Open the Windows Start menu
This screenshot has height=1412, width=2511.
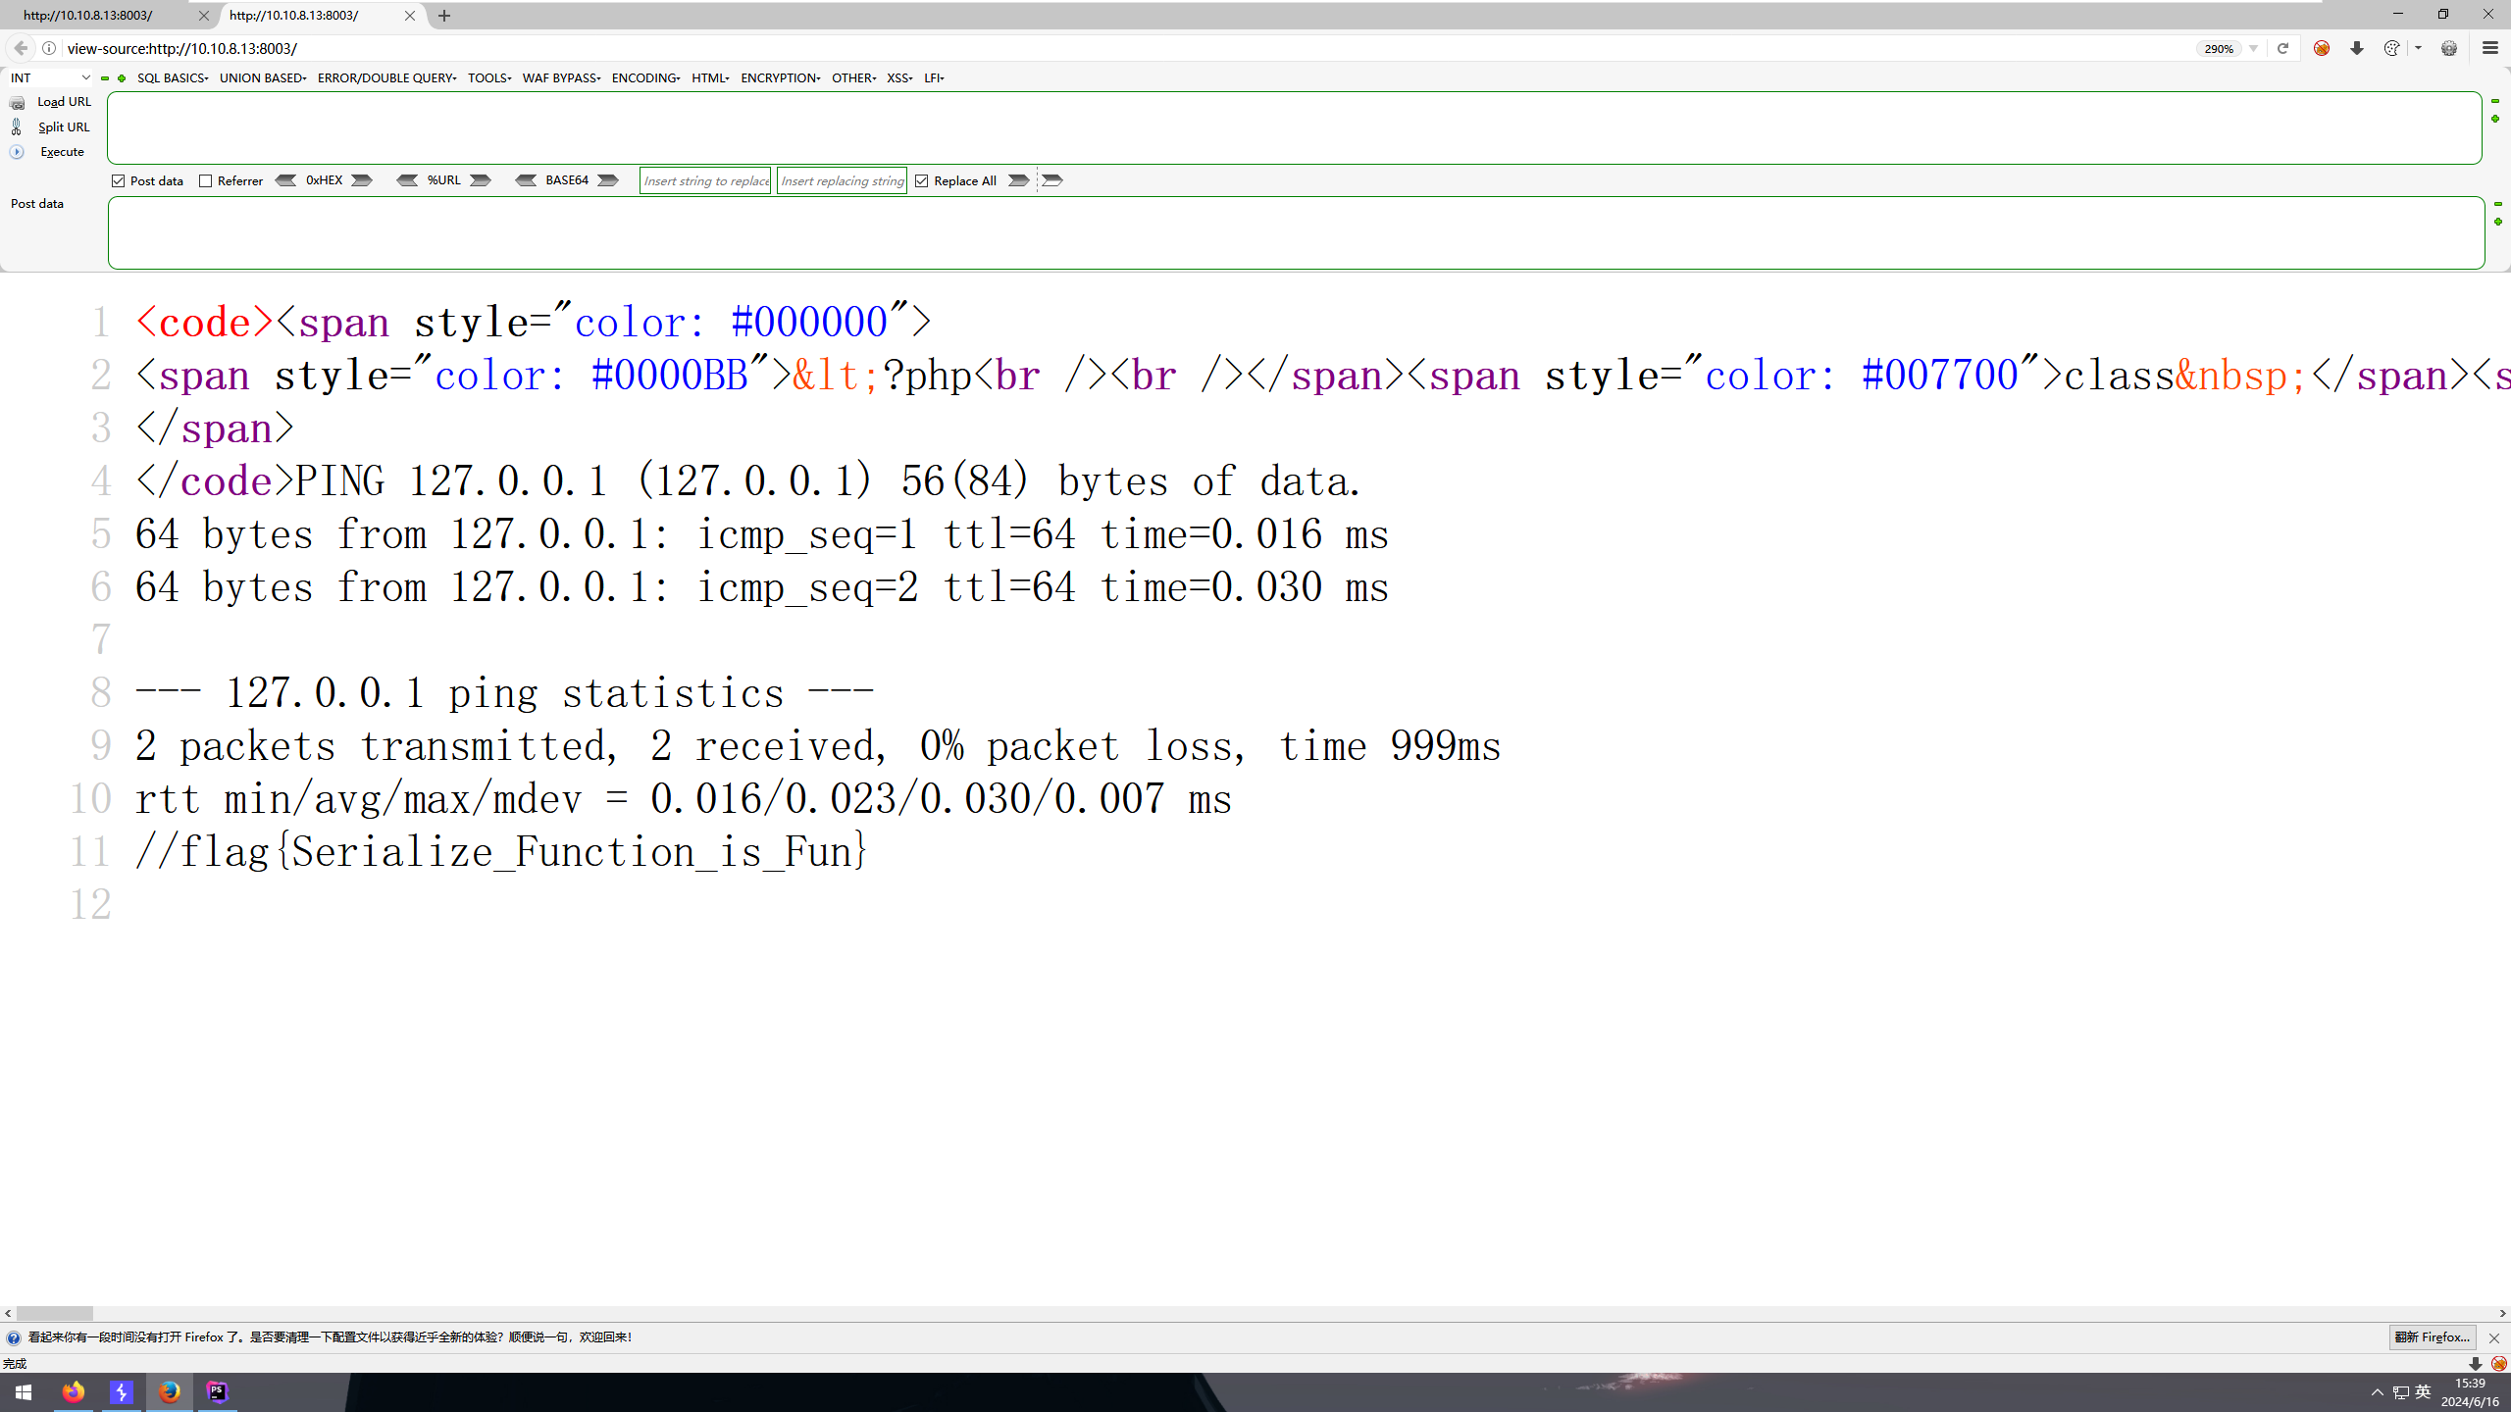pyautogui.click(x=24, y=1392)
